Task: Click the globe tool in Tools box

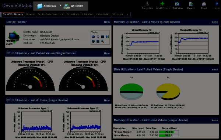Action: (x=93, y=37)
